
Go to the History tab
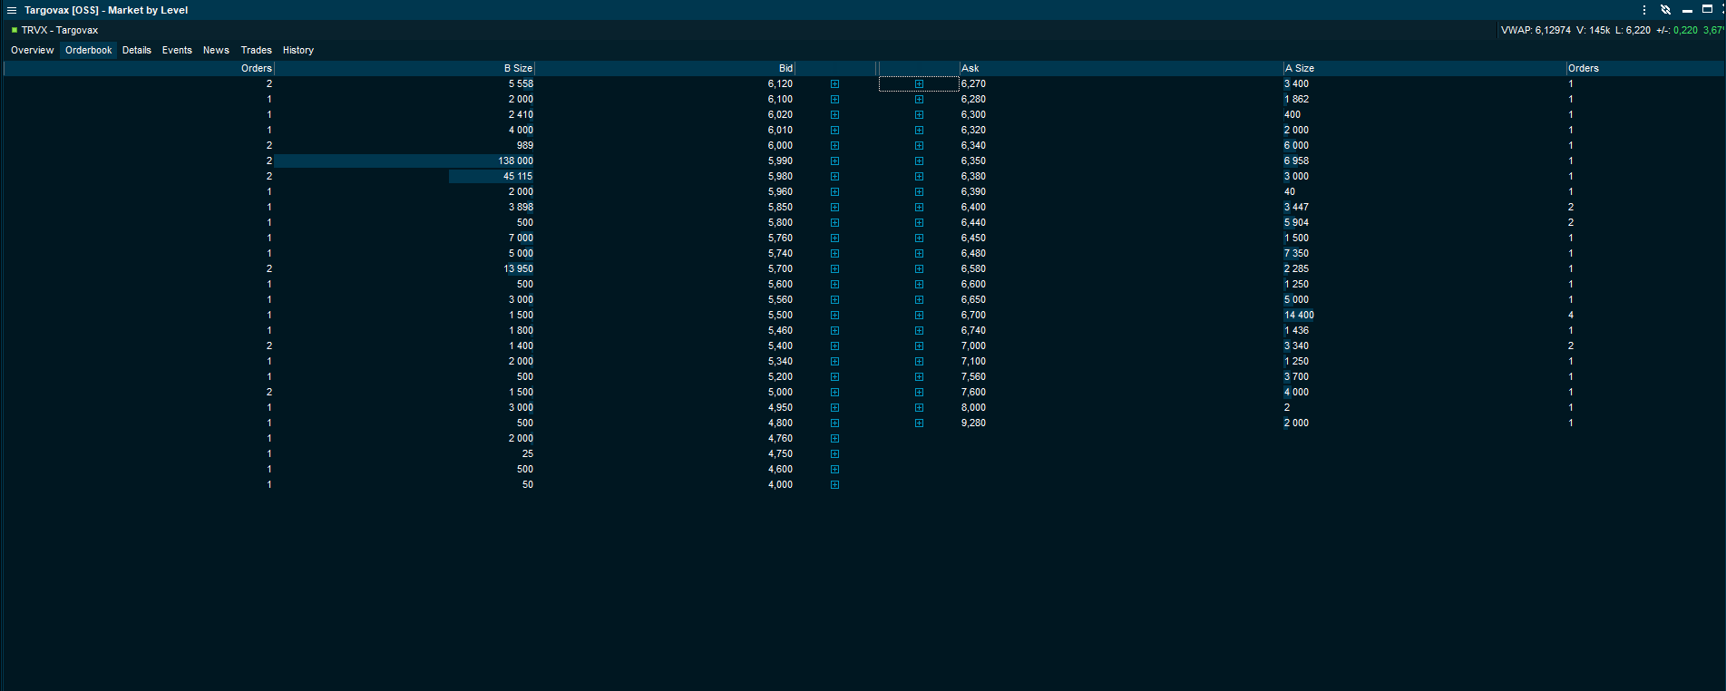[x=297, y=50]
